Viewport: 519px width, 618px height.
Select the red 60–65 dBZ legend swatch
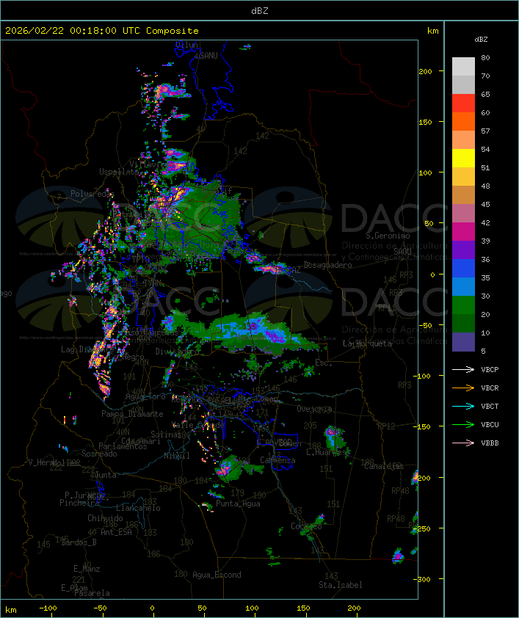(463, 103)
